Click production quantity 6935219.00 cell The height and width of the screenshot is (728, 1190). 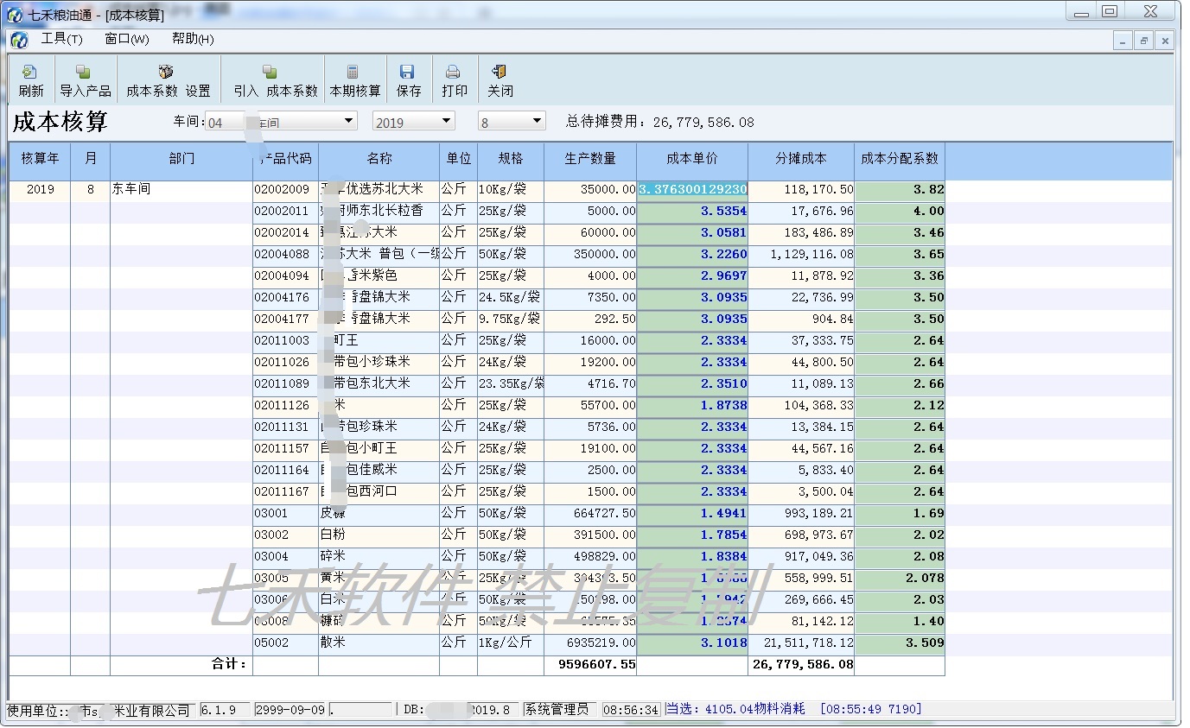590,643
